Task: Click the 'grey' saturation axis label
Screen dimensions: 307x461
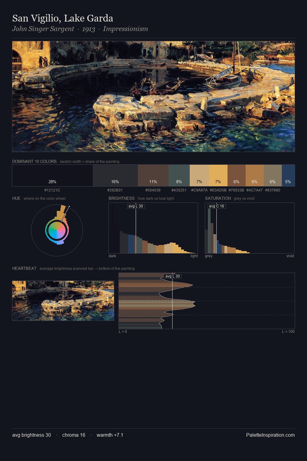Action: pos(209,256)
